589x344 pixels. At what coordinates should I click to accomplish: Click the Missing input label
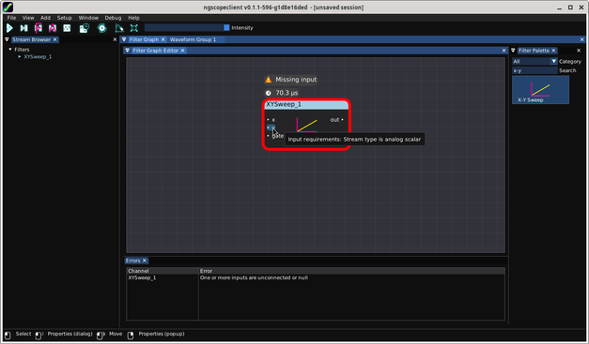tap(296, 80)
